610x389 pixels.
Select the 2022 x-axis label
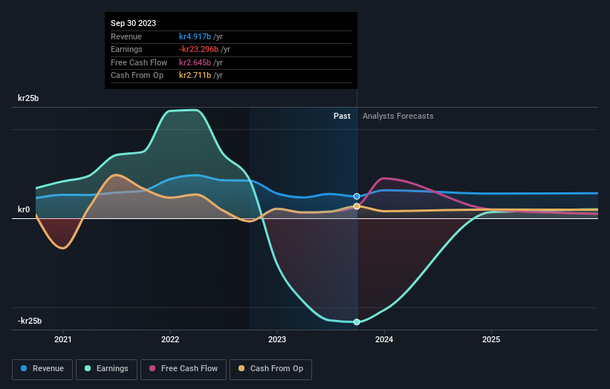(170, 339)
